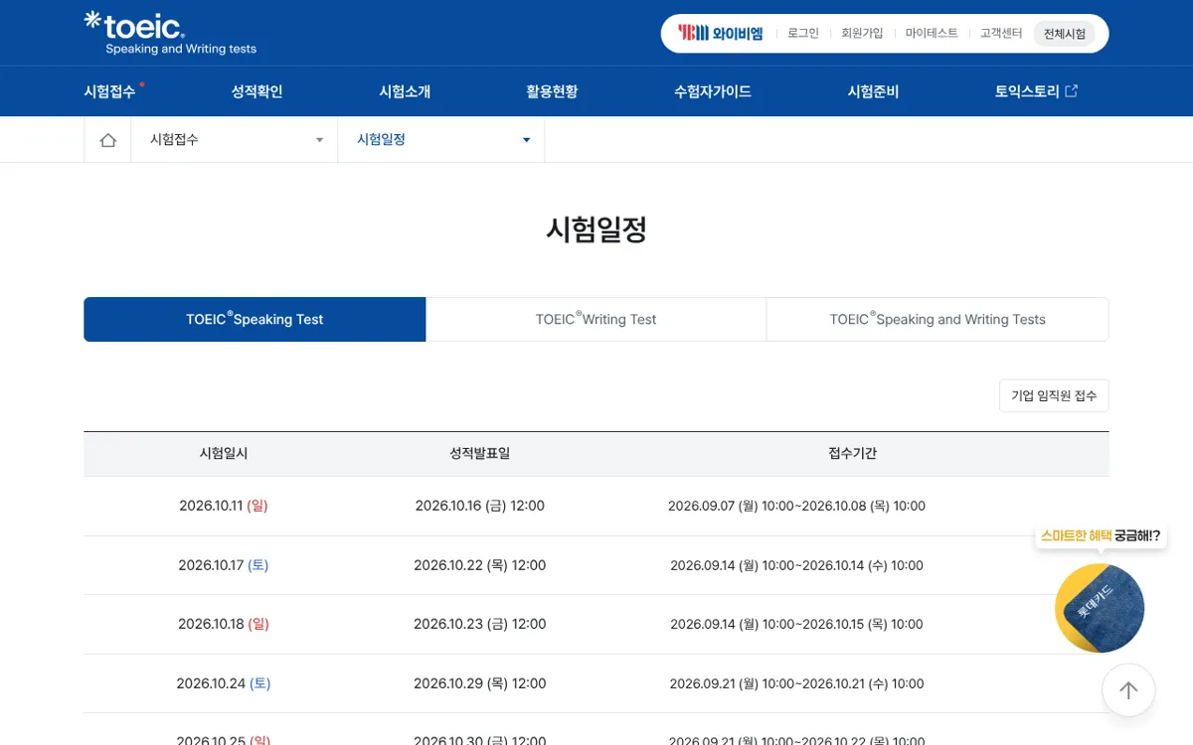Click result date 2026.10.29 (목) 12:00
Viewport: 1193px width, 745px height.
coord(480,683)
